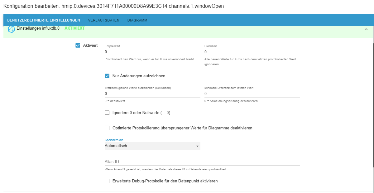The height and width of the screenshot is (193, 374).
Task: Select the Benutzerdefinierte Einstellungen tab
Action: coord(44,20)
